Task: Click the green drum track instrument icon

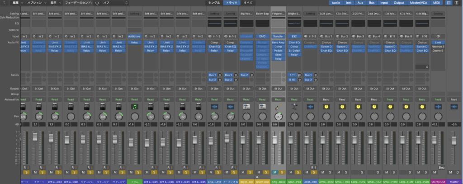Action: pyautogui.click(x=134, y=106)
